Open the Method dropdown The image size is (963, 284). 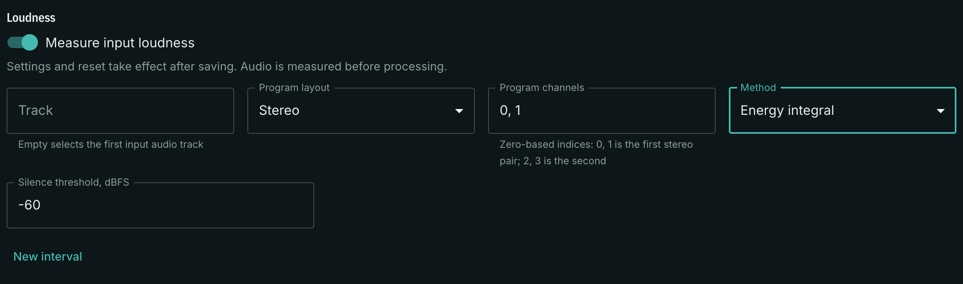click(x=843, y=111)
